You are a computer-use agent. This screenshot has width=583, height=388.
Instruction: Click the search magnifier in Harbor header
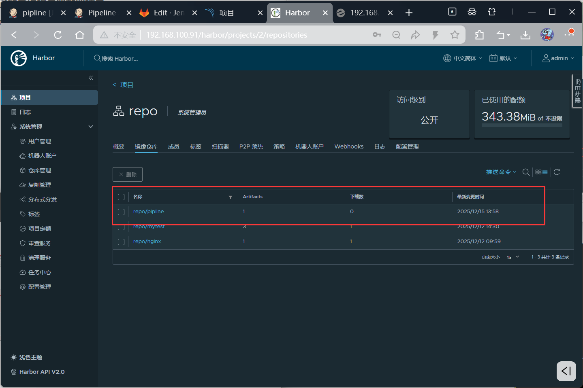coord(97,58)
